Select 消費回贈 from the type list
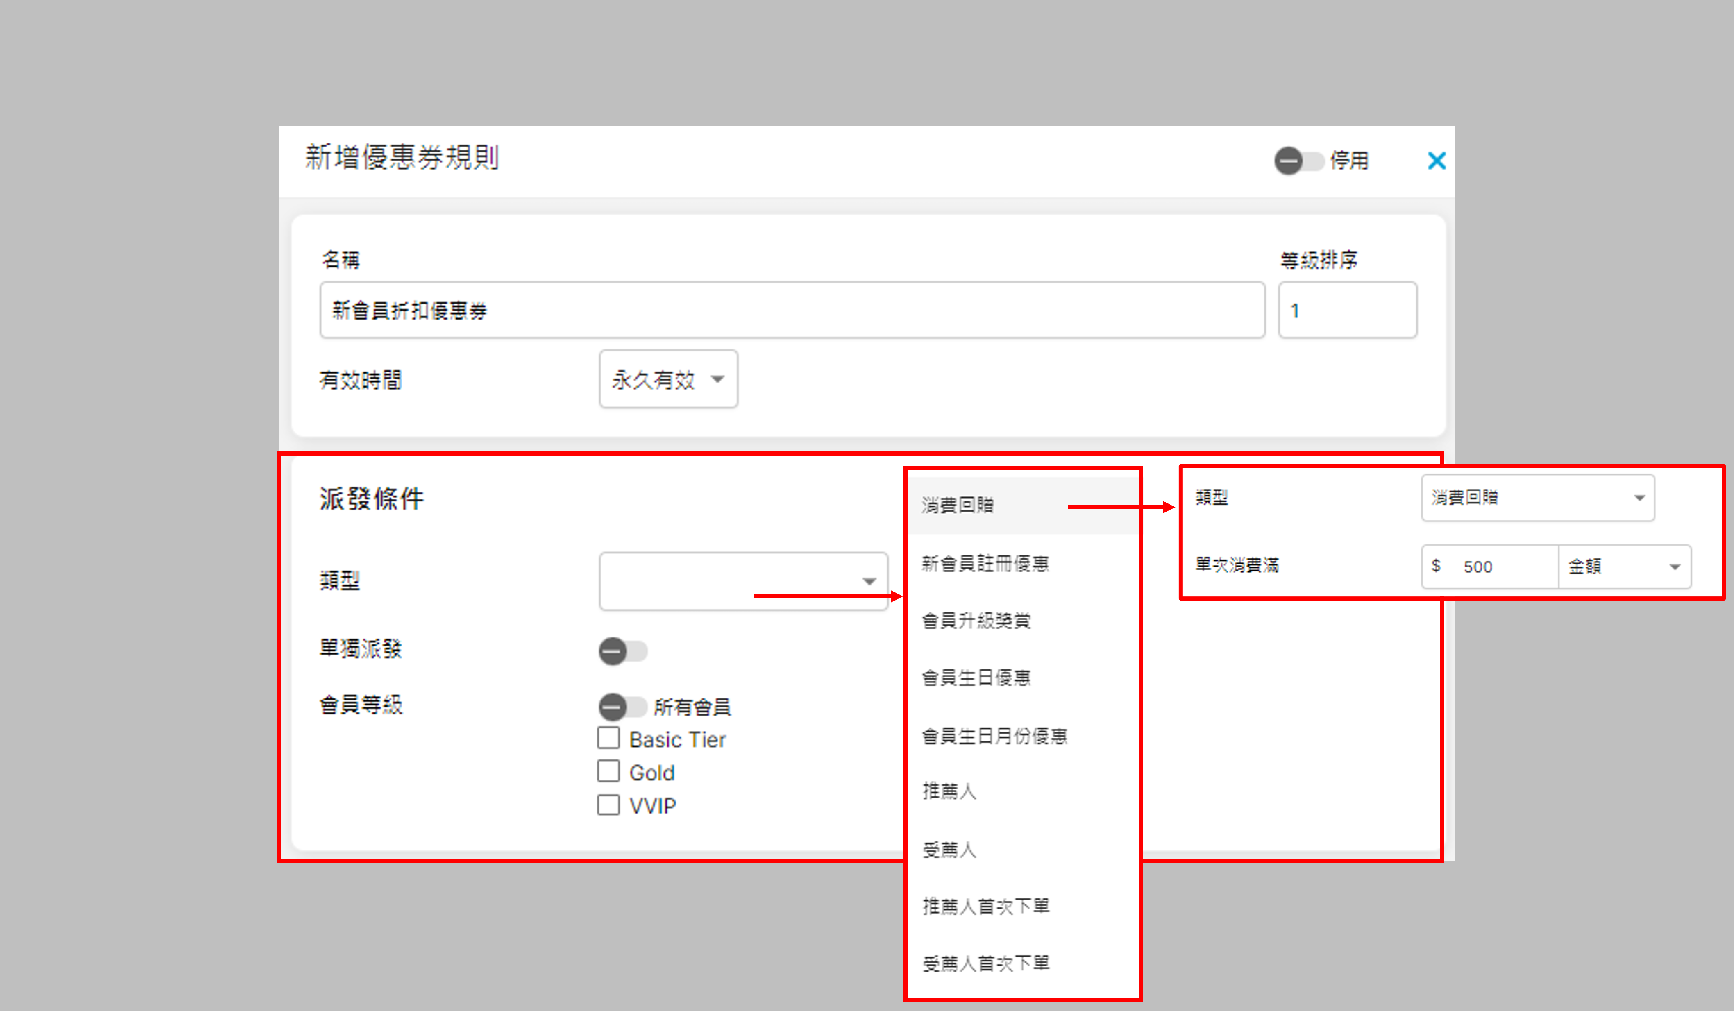Image resolution: width=1734 pixels, height=1011 pixels. point(958,505)
